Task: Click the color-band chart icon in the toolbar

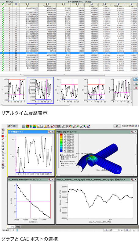Action: tap(35, 126)
